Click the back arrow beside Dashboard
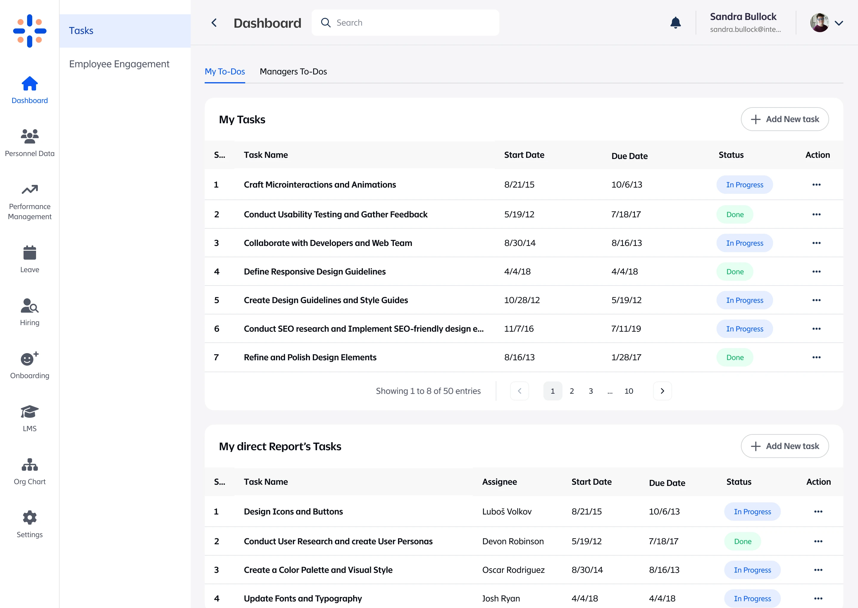The height and width of the screenshot is (608, 858). click(214, 23)
